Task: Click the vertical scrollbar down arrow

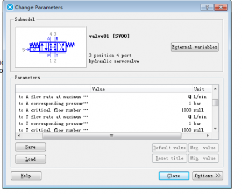Action: pos(215,129)
